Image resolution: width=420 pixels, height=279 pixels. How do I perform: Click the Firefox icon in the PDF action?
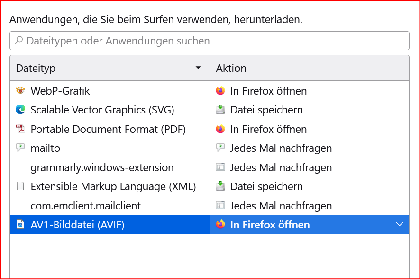pyautogui.click(x=220, y=129)
